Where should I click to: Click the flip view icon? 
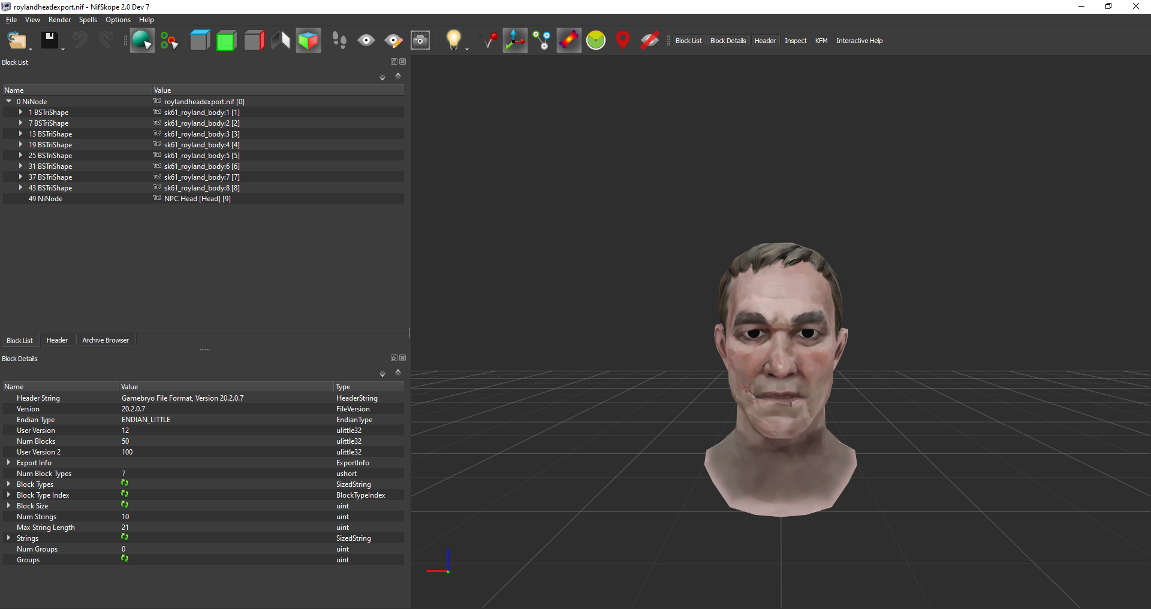[281, 41]
